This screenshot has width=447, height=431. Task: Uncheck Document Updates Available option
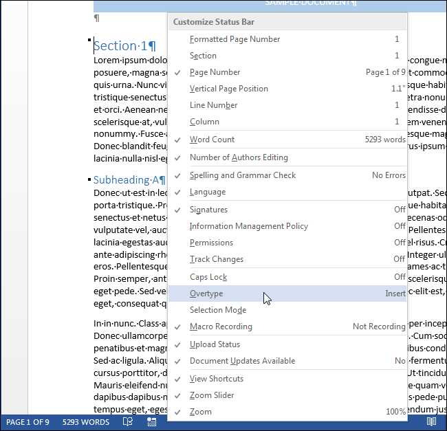(x=287, y=361)
